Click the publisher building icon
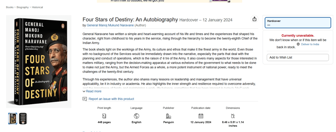 click(168, 116)
